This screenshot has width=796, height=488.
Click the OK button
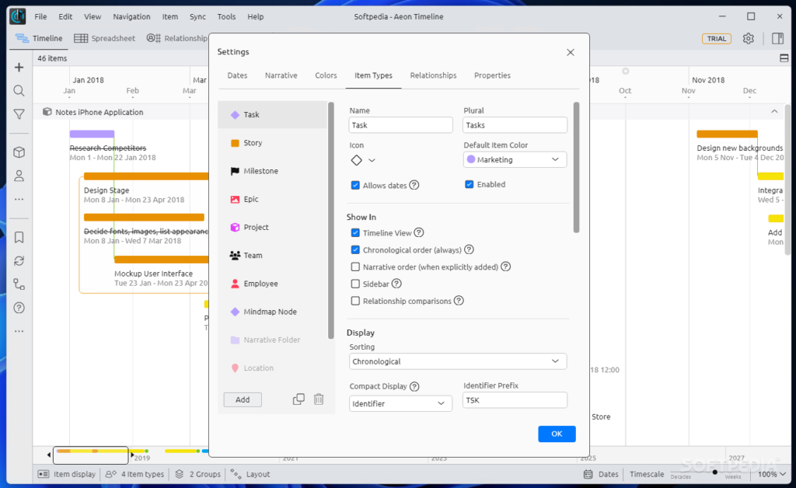pyautogui.click(x=557, y=434)
